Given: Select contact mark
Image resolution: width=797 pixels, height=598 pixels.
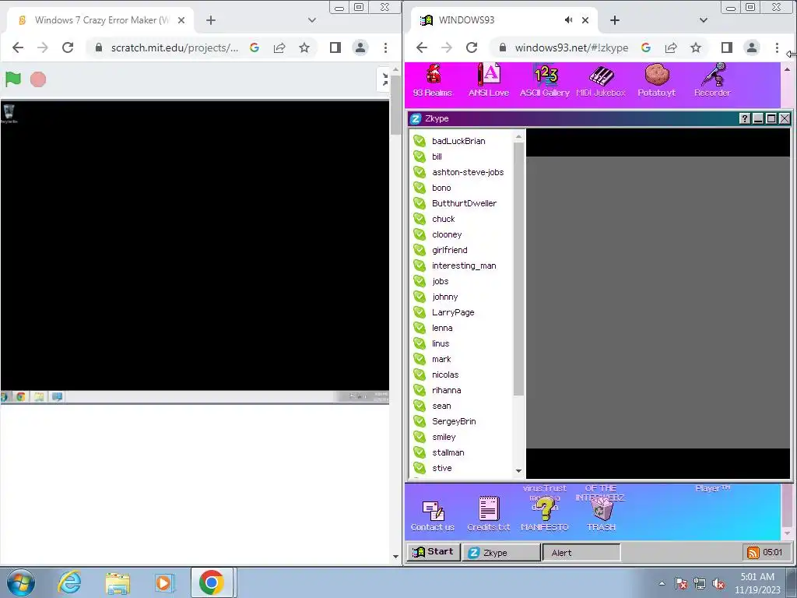Looking at the screenshot, I should tap(441, 359).
